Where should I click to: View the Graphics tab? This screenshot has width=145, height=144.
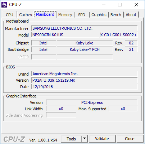pos(99,15)
